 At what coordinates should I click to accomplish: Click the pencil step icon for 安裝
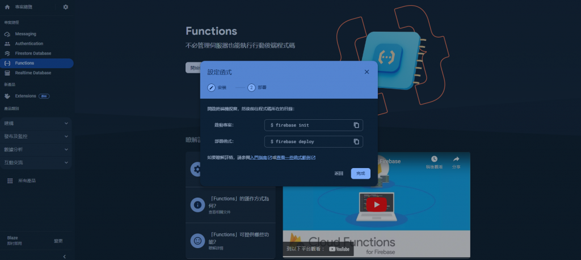(x=211, y=88)
